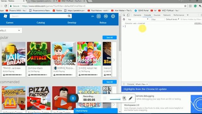Switch to the WEZ YouTube browser tab
Viewport: 202px width, 114px height.
[x=72, y=1]
